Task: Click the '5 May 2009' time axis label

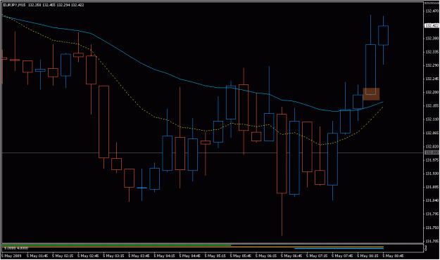Action: (11, 256)
